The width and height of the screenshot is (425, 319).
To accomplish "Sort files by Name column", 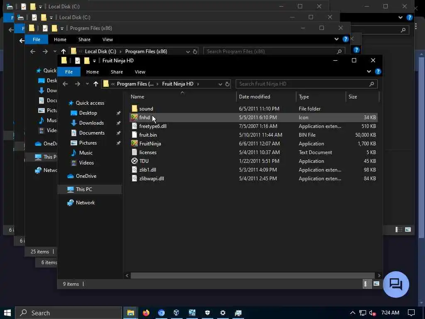I will [137, 97].
